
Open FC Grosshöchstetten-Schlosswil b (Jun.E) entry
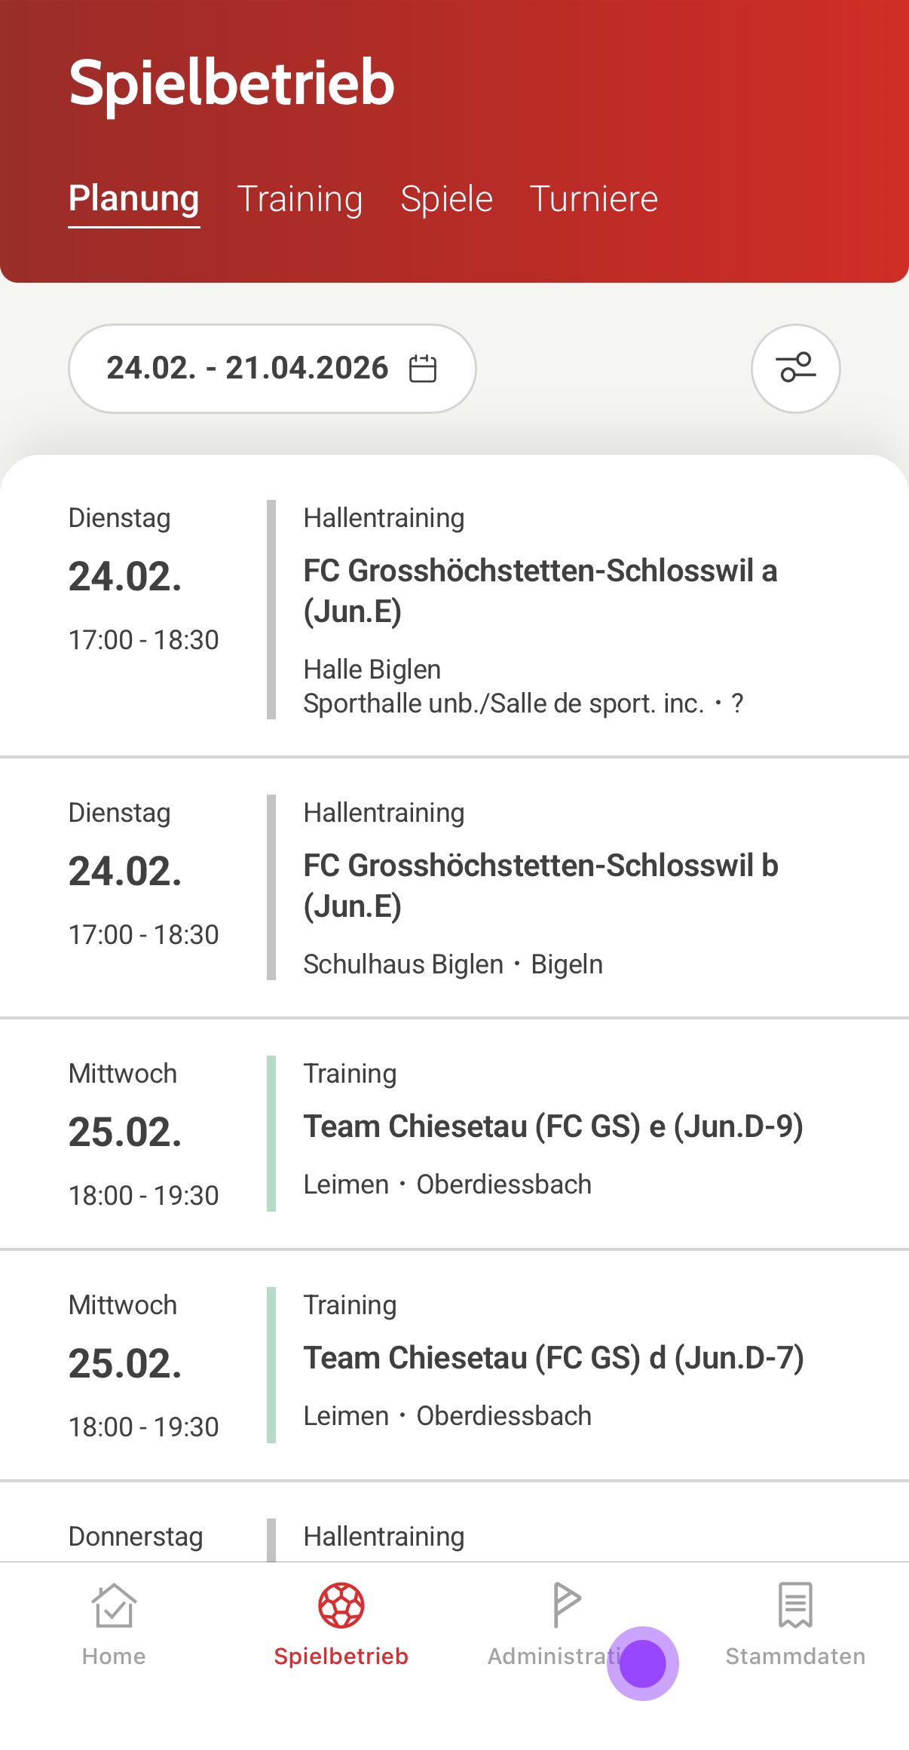tap(540, 885)
